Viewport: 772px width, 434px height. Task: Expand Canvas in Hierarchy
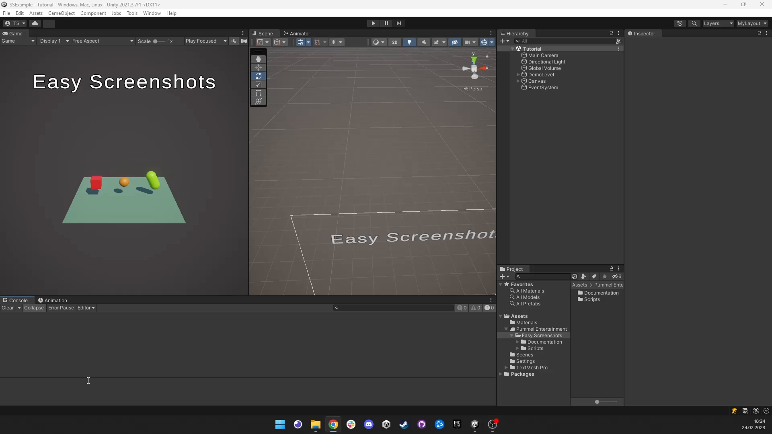pos(518,81)
